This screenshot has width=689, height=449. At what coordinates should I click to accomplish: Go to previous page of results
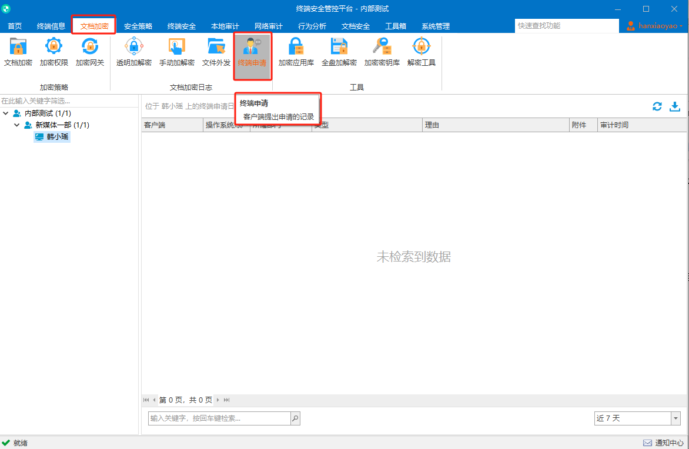154,400
